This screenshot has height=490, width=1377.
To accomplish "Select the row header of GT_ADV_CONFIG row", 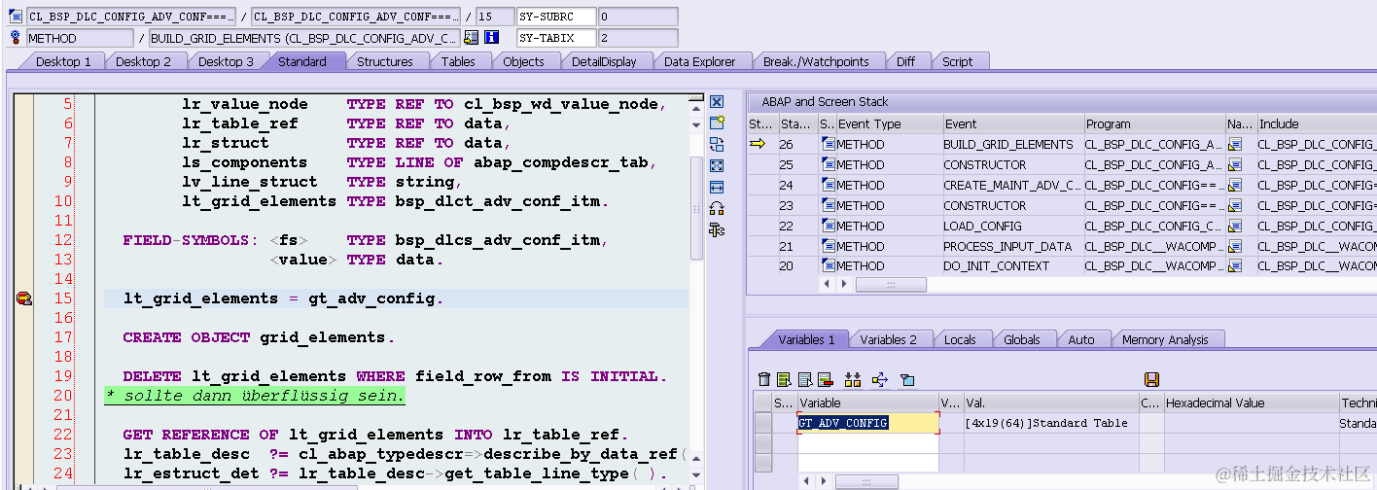I will pos(762,423).
